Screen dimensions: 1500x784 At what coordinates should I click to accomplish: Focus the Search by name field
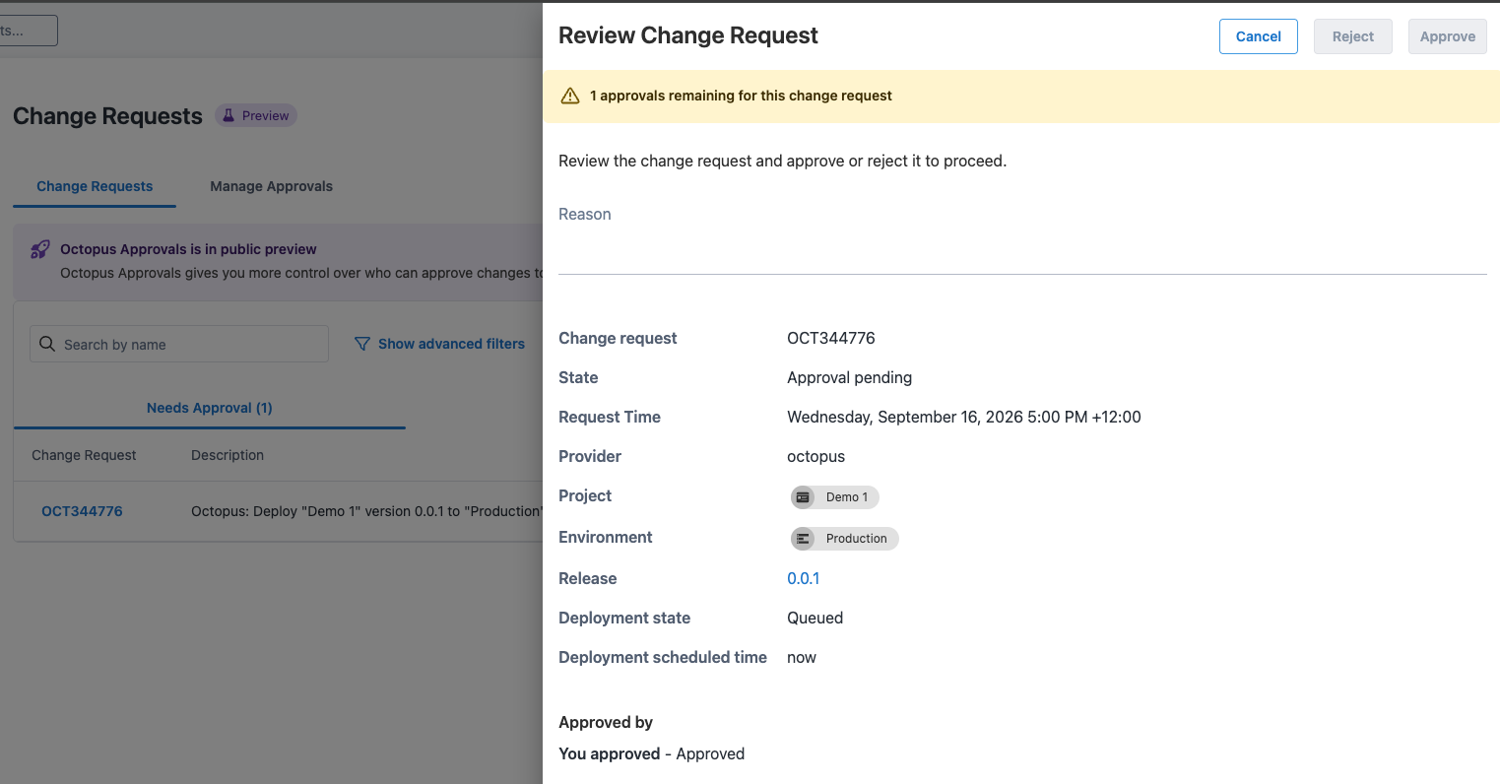click(179, 344)
